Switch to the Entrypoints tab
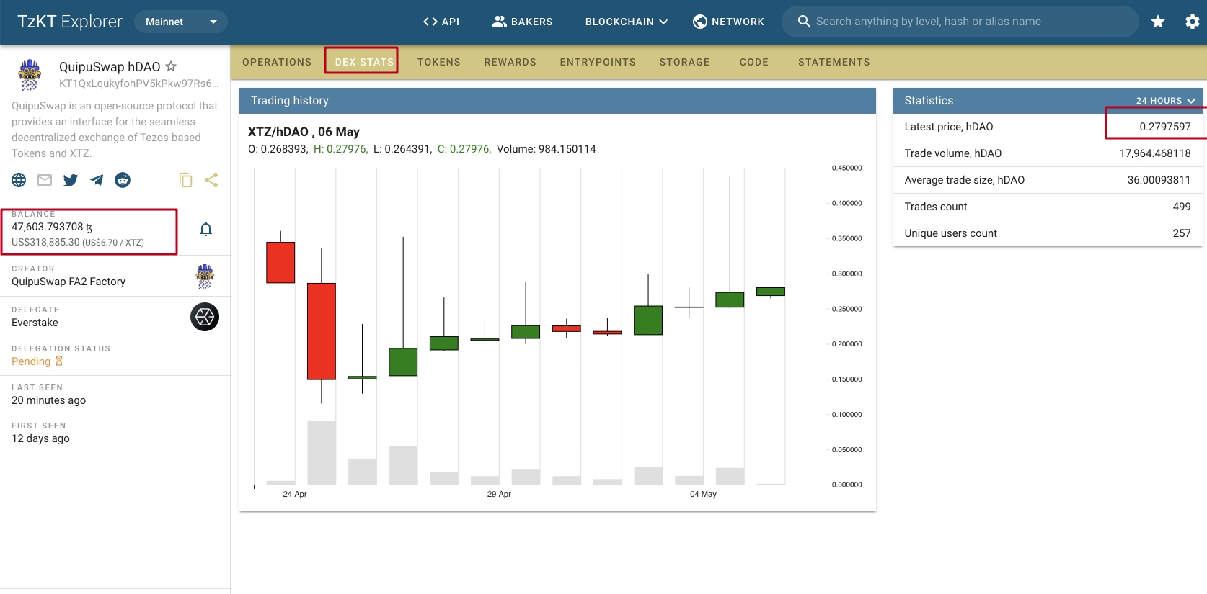The height and width of the screenshot is (594, 1207). (598, 62)
